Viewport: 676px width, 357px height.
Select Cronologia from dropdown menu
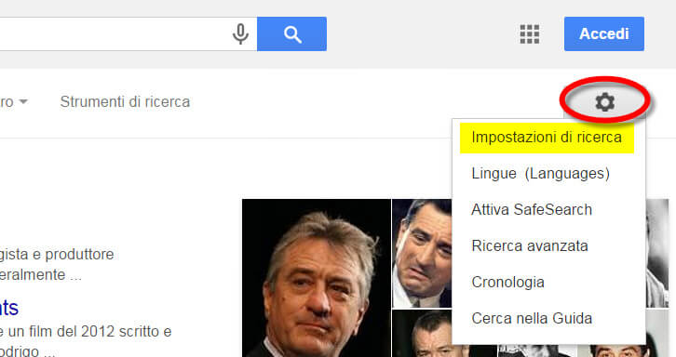tap(507, 282)
